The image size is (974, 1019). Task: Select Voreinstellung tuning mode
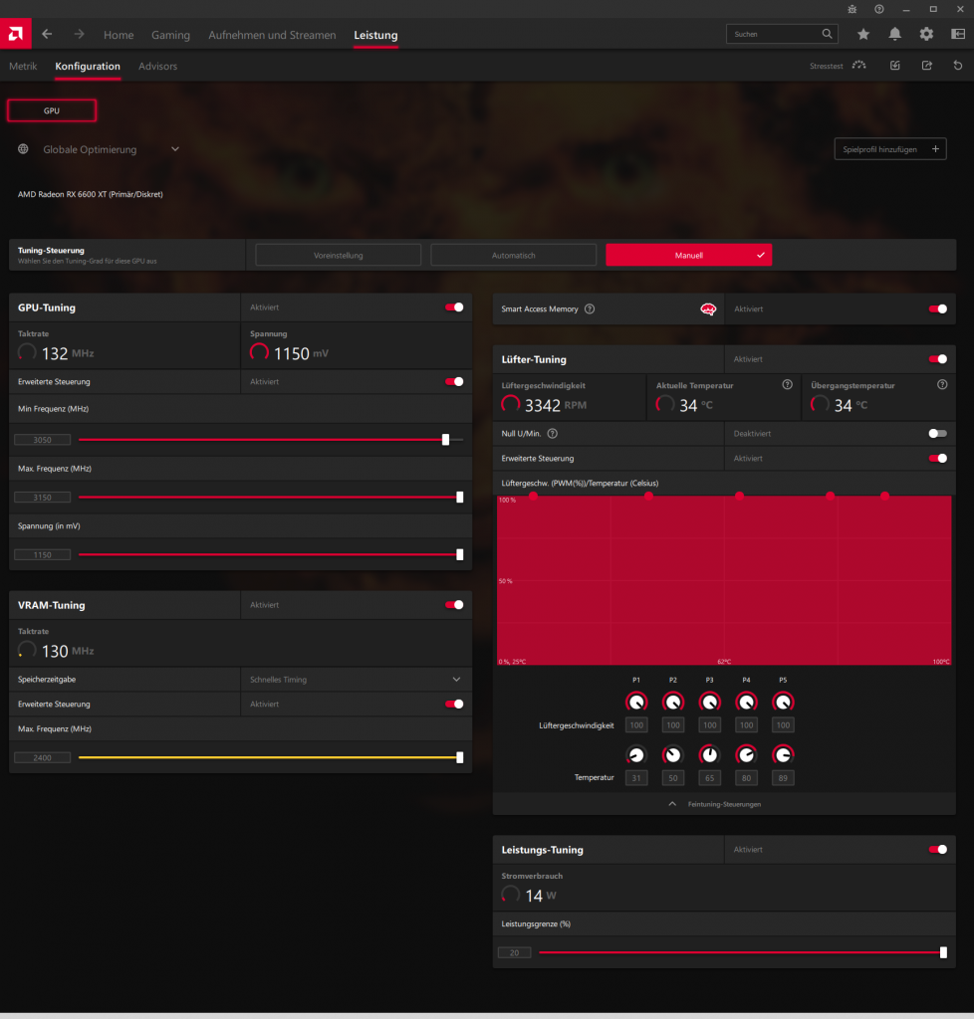pyautogui.click(x=338, y=255)
